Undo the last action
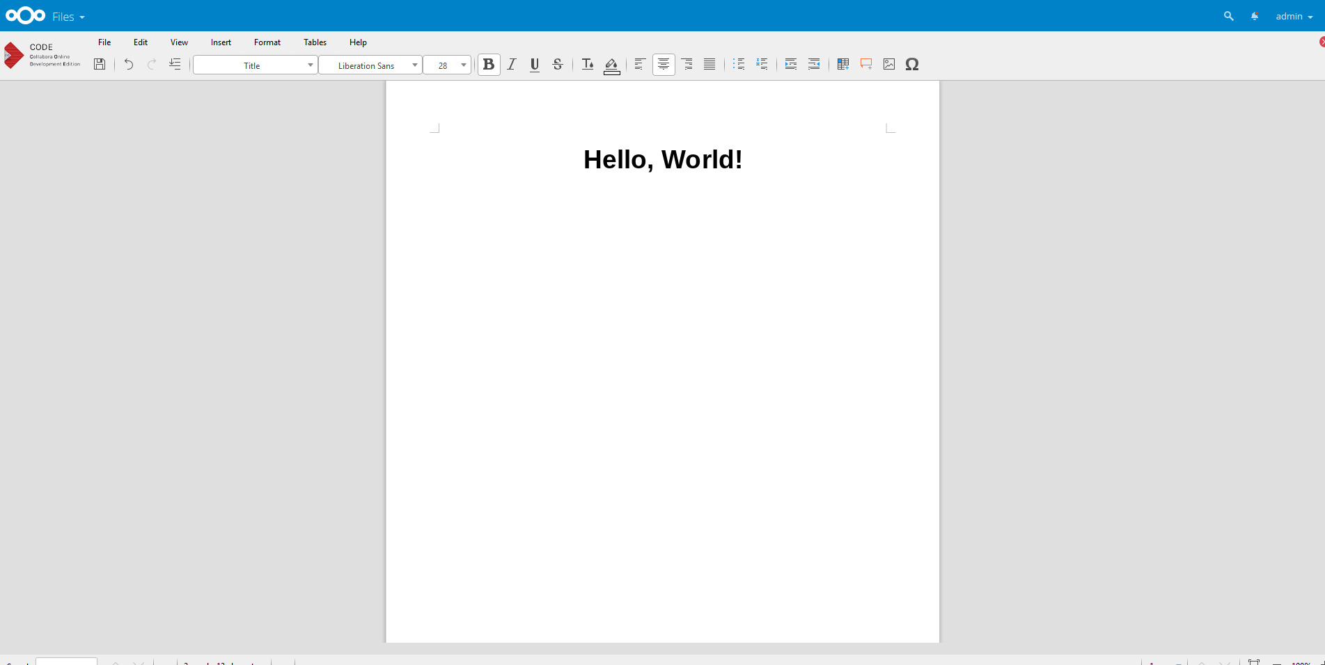 coord(129,64)
